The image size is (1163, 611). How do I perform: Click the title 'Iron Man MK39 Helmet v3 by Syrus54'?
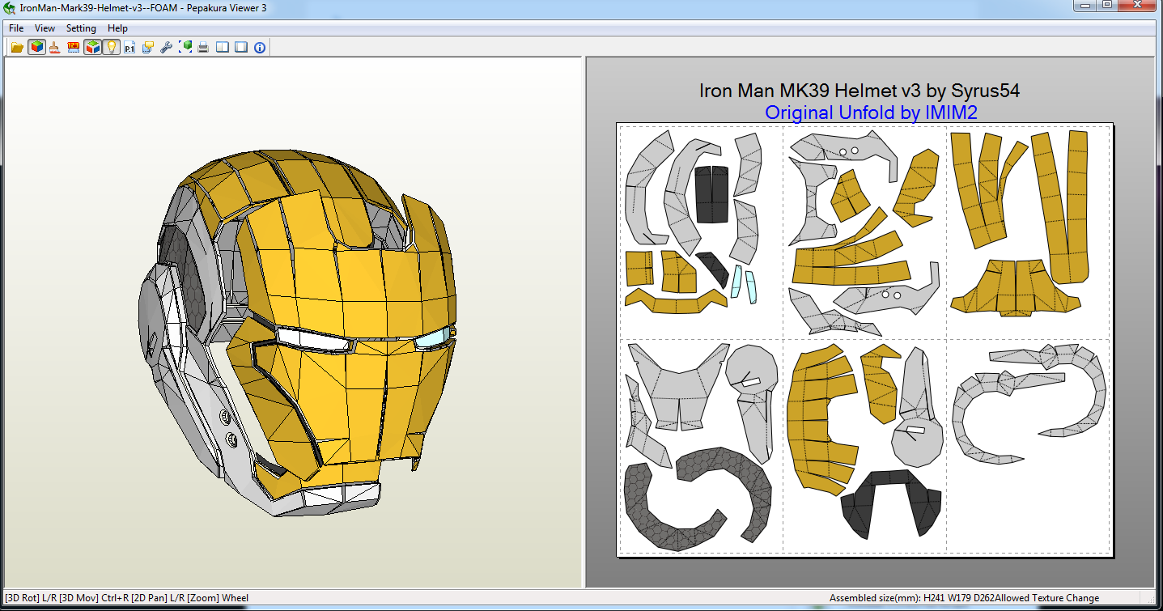[x=860, y=91]
